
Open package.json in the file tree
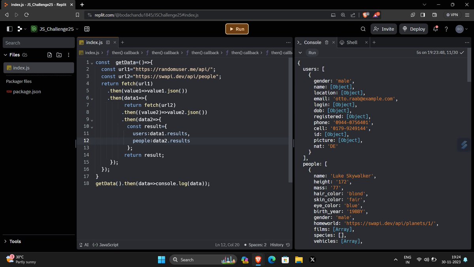[27, 91]
